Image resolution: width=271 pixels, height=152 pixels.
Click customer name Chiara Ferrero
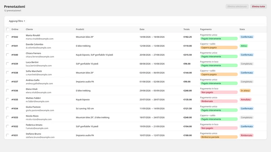coord(33,53)
